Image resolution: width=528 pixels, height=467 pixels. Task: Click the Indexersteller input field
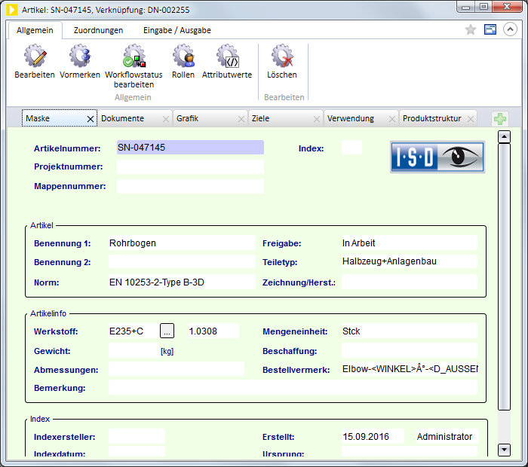click(137, 436)
